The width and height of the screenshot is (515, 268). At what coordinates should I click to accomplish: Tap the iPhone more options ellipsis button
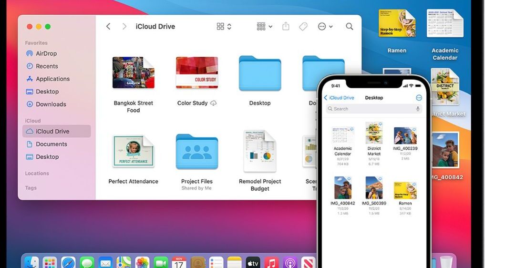419,98
